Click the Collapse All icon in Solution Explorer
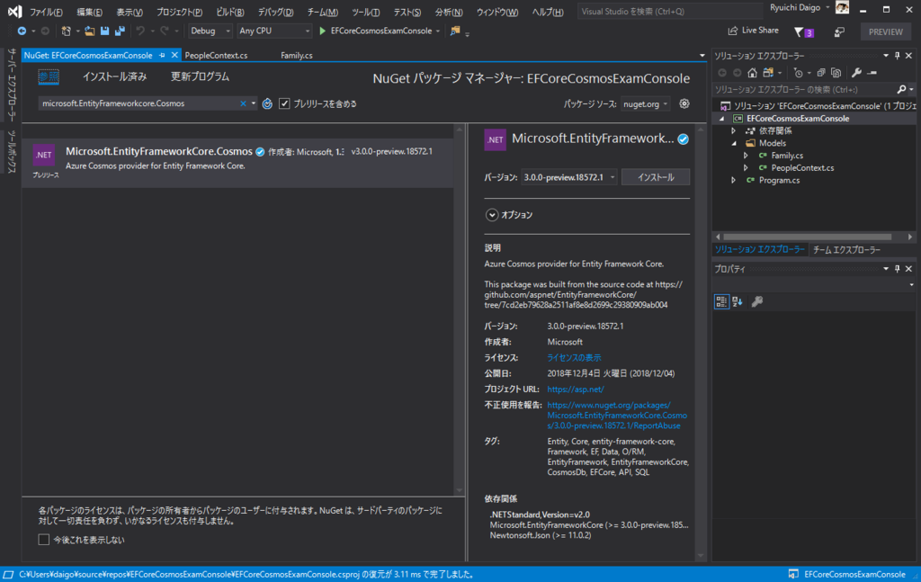The height and width of the screenshot is (582, 921). pos(821,73)
